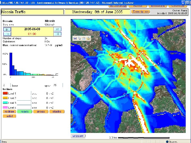Click the Nicosia Traffic scenario title

tap(14, 12)
